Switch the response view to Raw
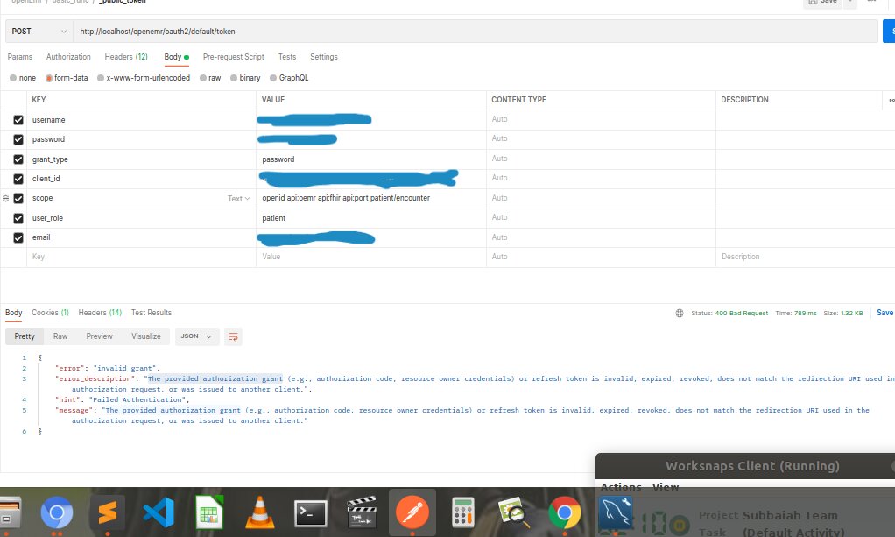The width and height of the screenshot is (895, 537). point(60,336)
